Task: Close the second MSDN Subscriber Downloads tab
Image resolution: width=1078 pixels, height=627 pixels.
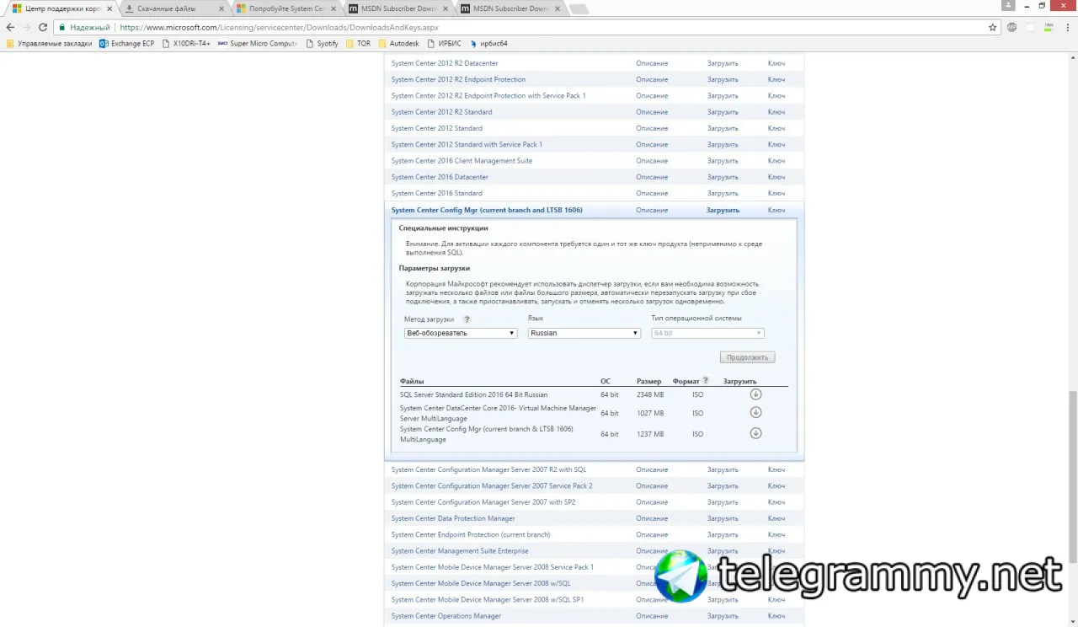Action: 558,8
